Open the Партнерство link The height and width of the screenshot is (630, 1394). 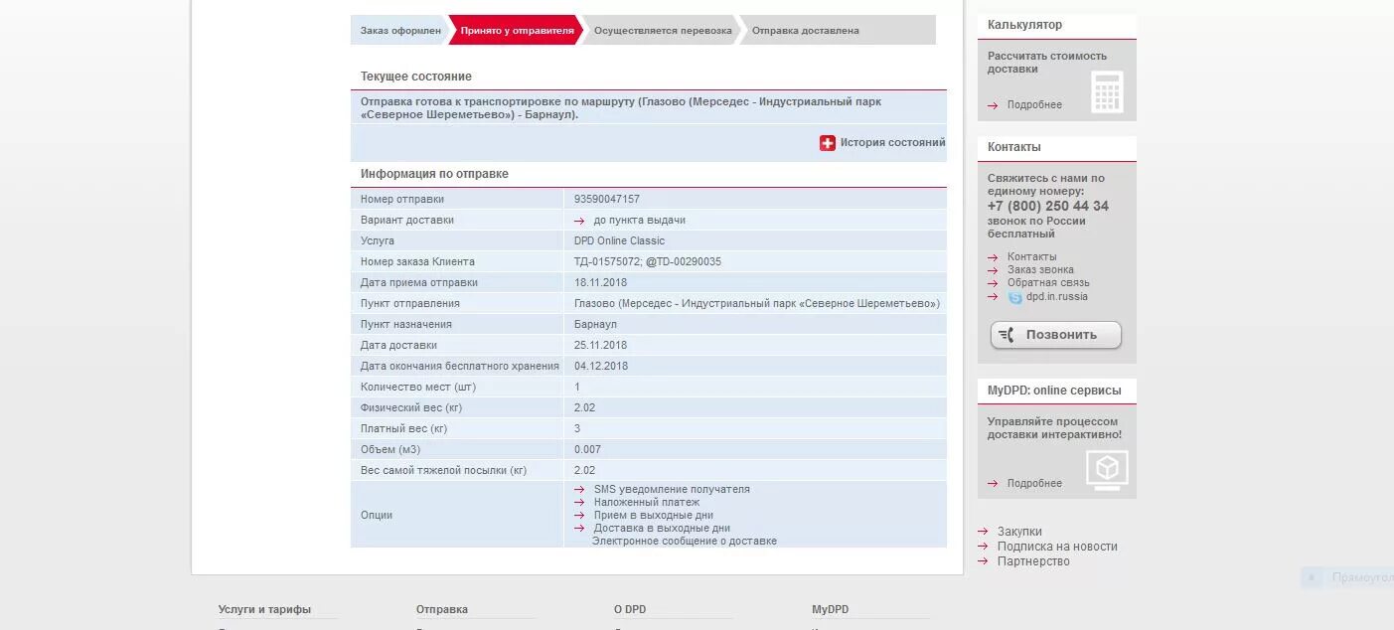click(x=1033, y=561)
